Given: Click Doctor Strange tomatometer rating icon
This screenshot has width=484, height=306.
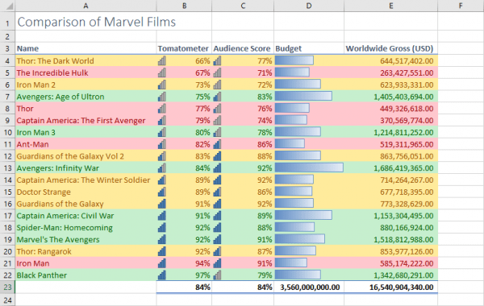Looking at the screenshot, I should (162, 192).
